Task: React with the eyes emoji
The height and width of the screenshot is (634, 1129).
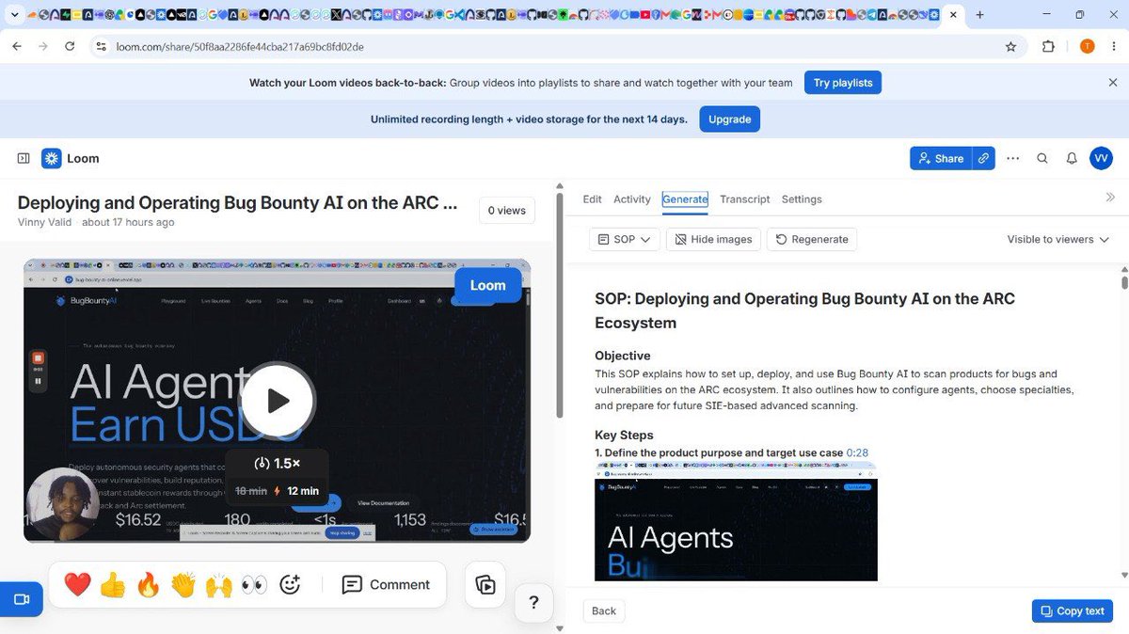Action: (254, 585)
